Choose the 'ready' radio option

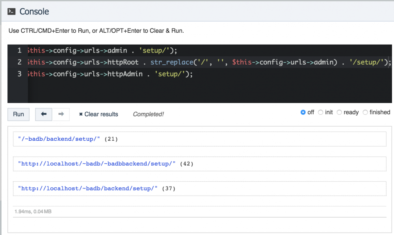(339, 112)
